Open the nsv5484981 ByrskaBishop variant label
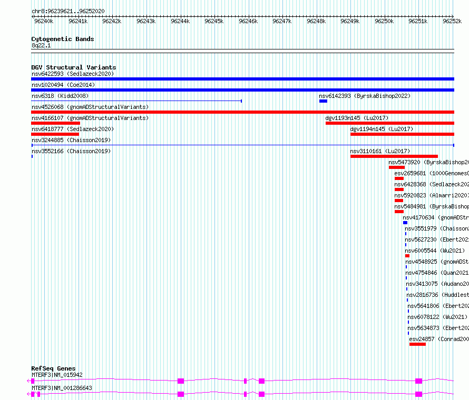 432,206
